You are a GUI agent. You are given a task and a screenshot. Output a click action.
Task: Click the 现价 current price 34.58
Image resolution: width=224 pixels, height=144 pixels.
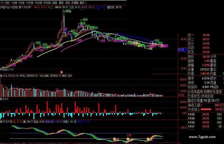pyautogui.click(x=206, y=57)
